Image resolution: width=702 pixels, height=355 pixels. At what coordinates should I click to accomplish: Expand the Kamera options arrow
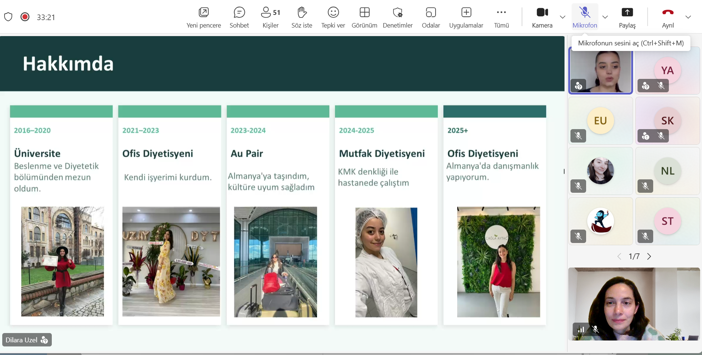coord(562,17)
